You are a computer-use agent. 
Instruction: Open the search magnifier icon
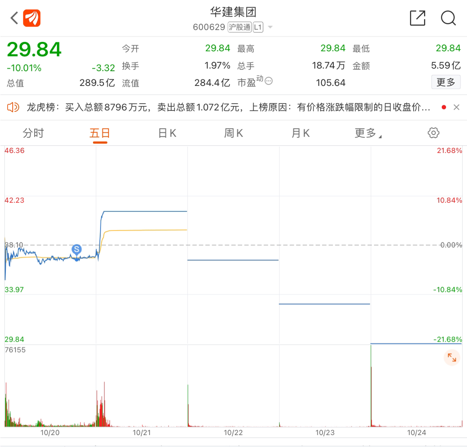click(448, 18)
